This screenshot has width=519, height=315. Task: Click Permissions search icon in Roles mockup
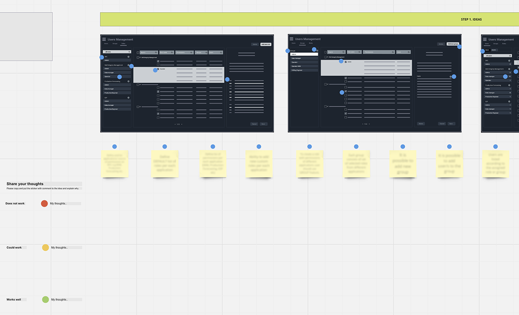(191, 52)
